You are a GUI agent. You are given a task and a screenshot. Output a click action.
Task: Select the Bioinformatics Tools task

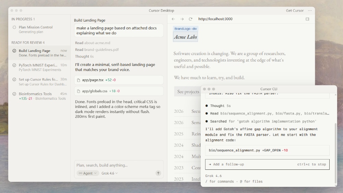point(39,96)
